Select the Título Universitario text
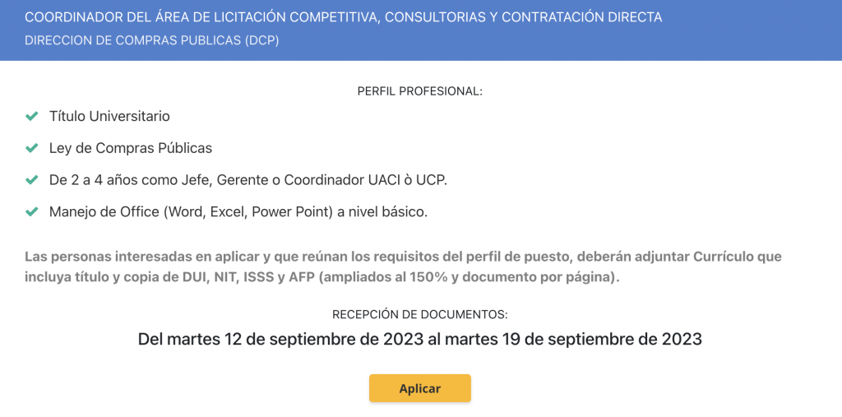This screenshot has height=417, width=842. coord(109,116)
